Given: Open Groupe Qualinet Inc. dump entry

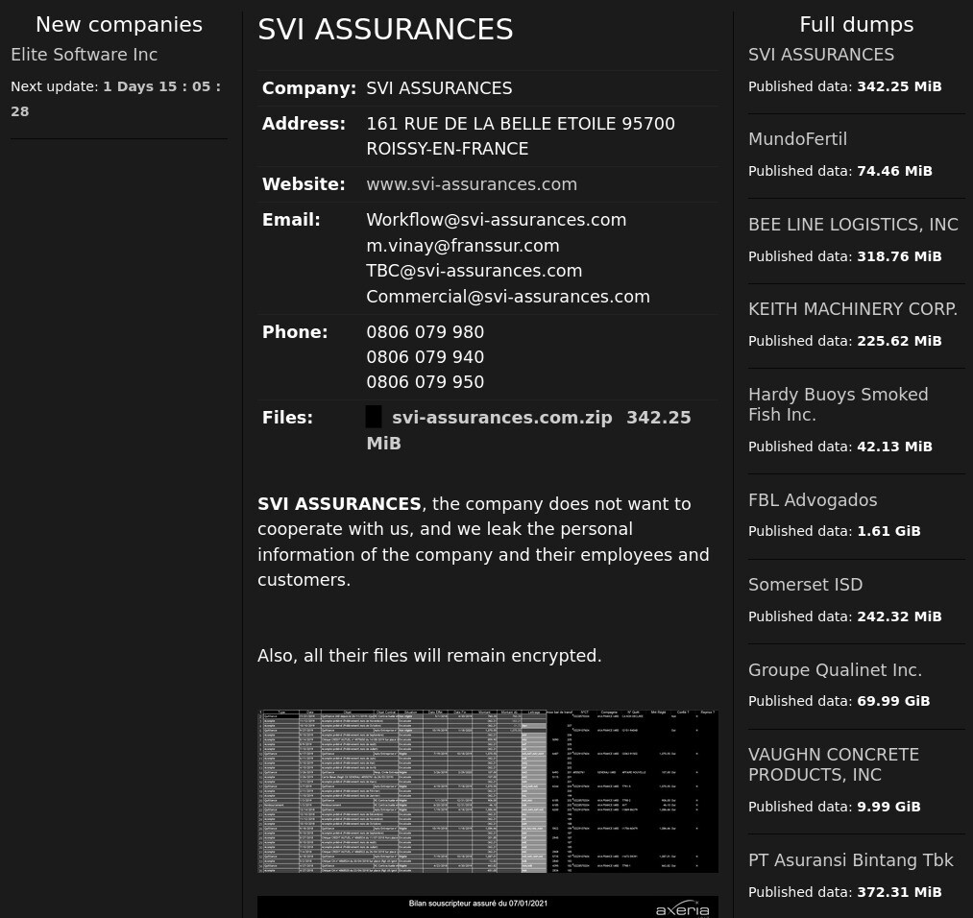Looking at the screenshot, I should [836, 670].
